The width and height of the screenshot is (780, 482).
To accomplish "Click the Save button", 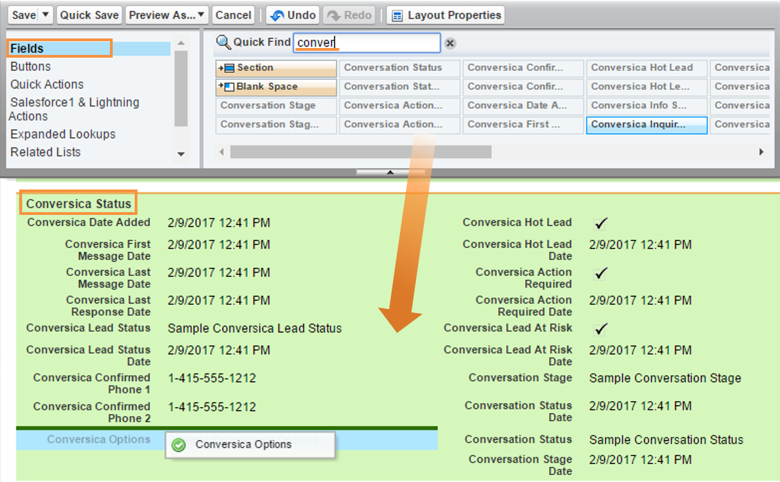I will coord(24,15).
